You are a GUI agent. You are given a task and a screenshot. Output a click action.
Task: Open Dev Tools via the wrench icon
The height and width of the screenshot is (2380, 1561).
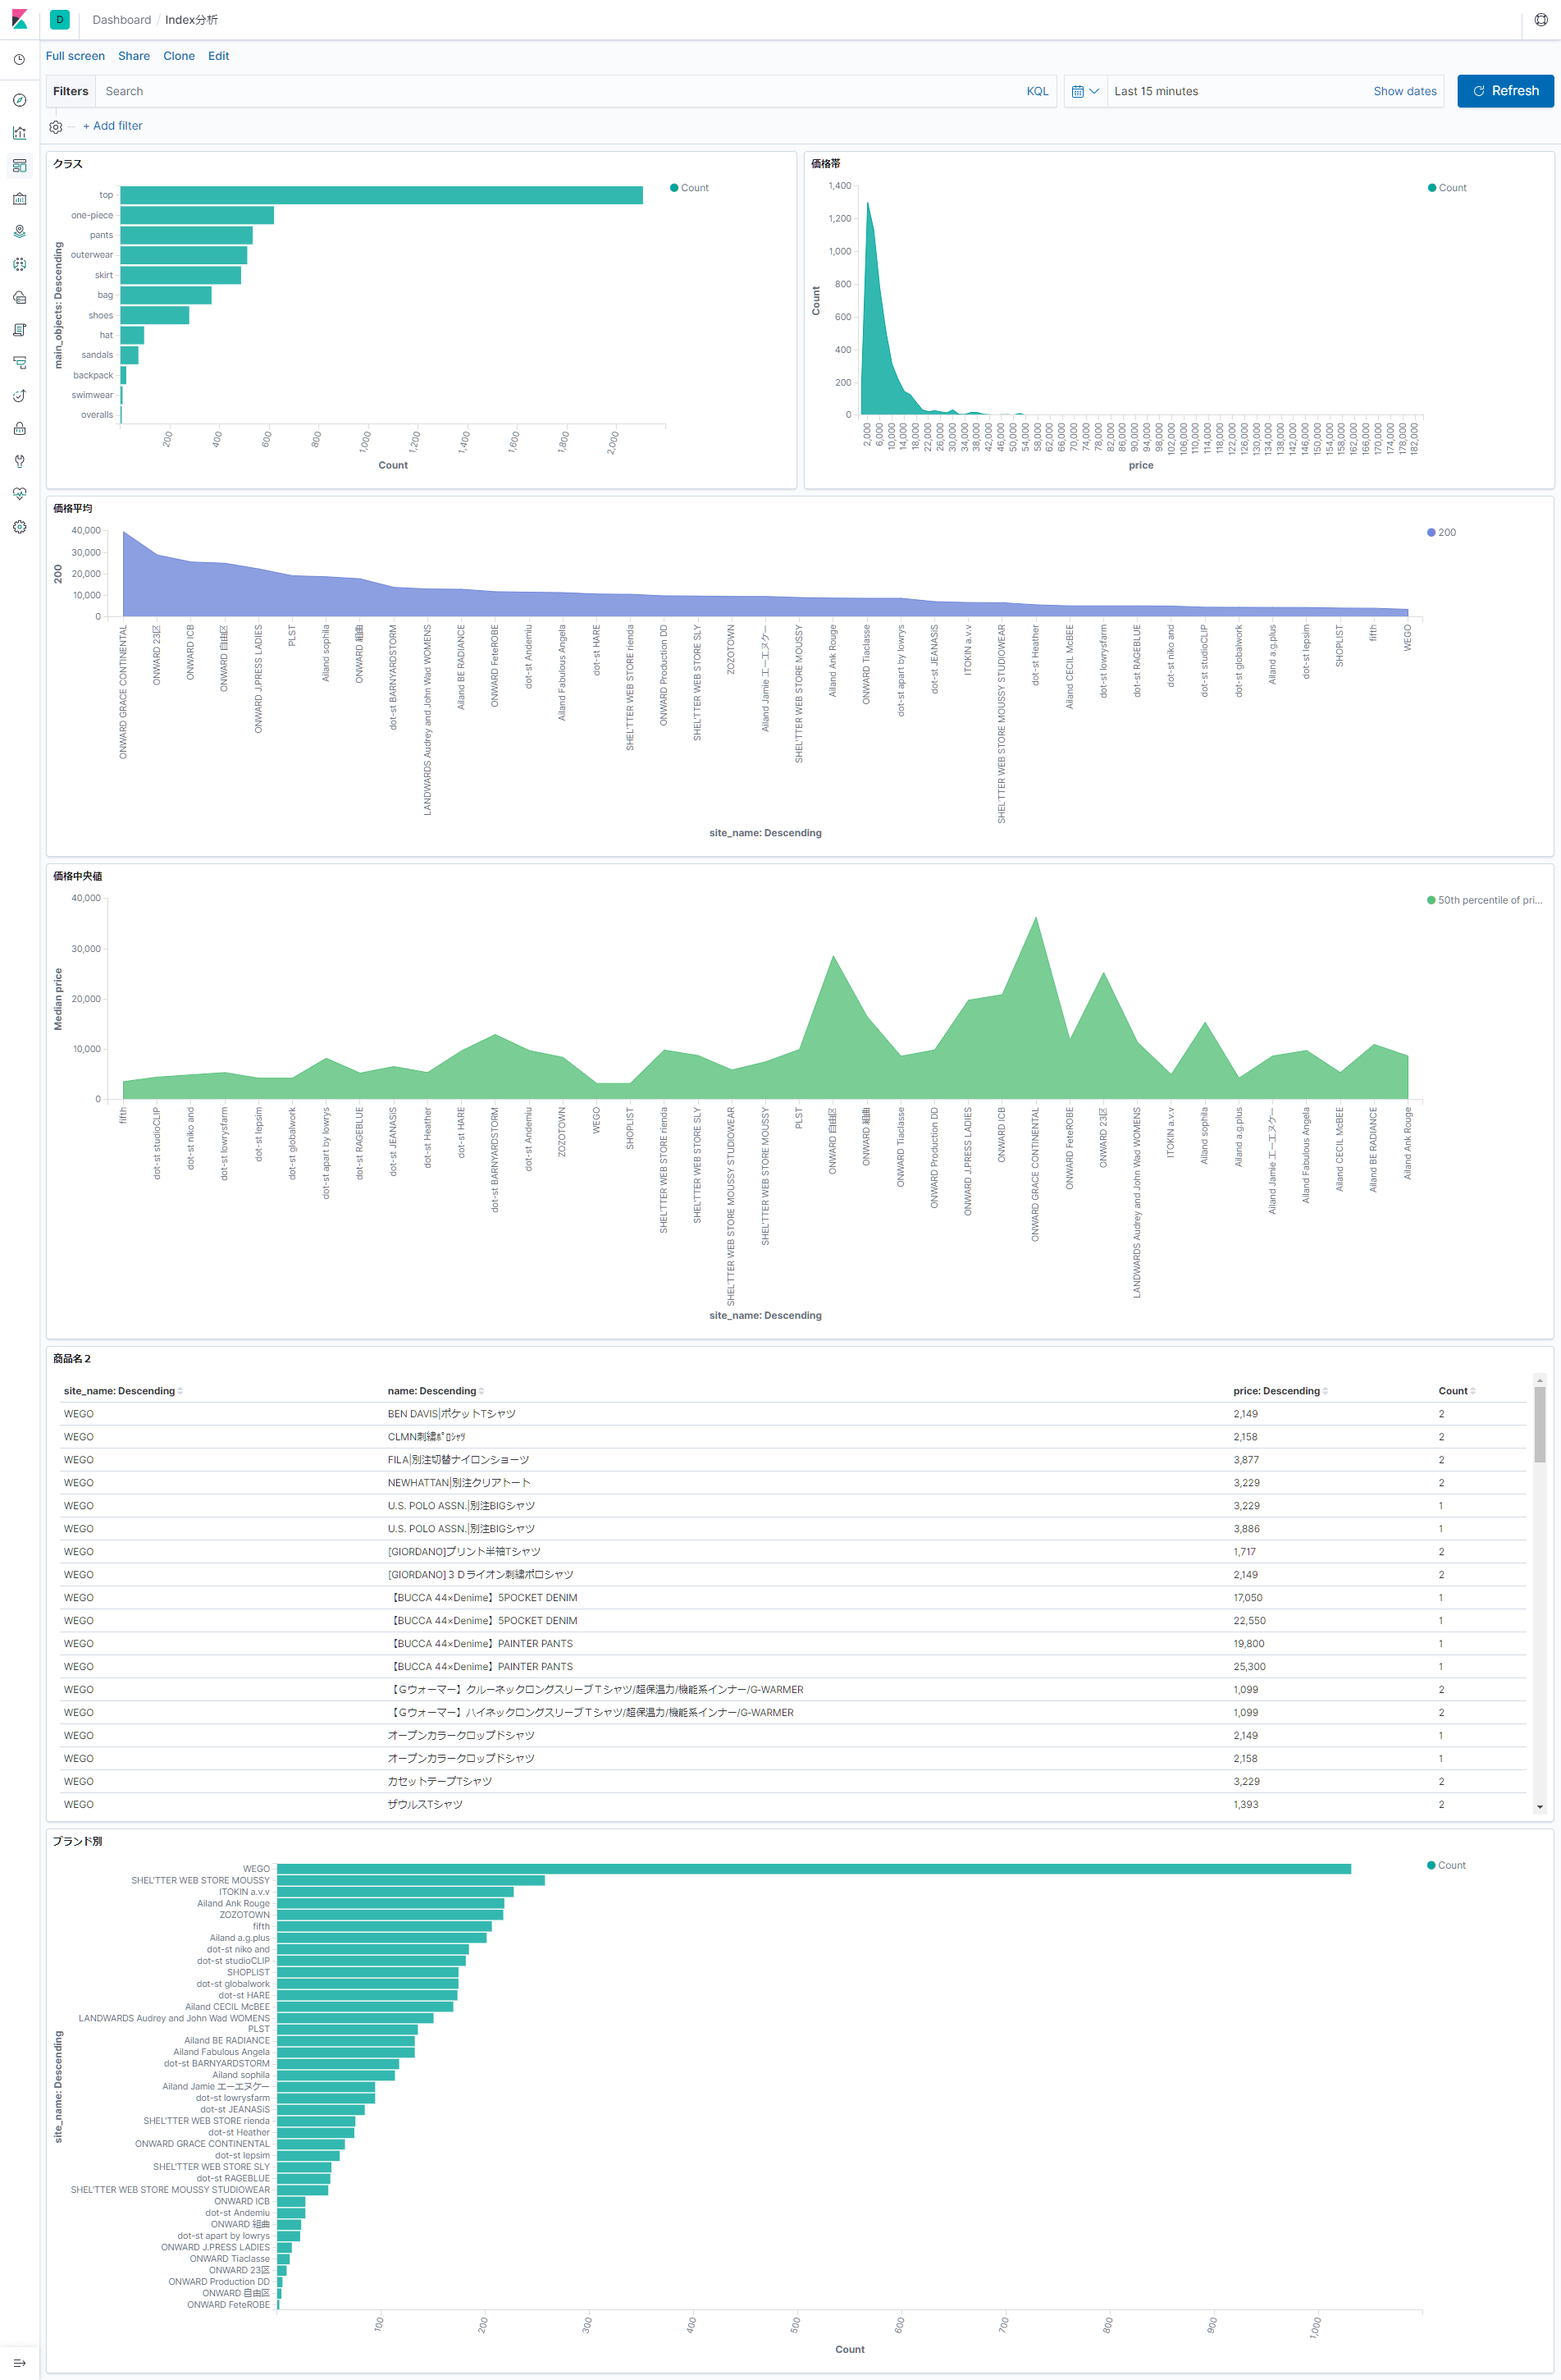click(x=19, y=462)
